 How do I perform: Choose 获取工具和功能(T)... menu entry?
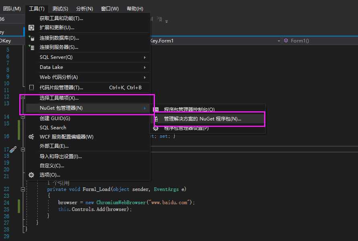(x=87, y=18)
